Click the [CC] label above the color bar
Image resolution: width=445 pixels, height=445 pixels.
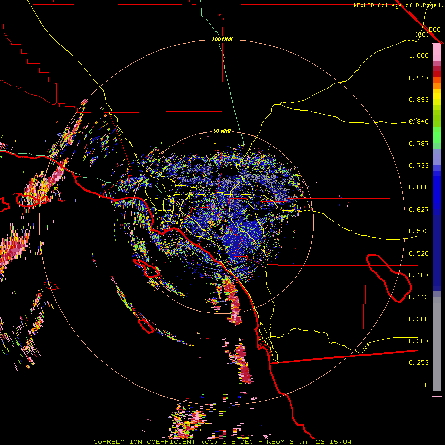(x=422, y=34)
